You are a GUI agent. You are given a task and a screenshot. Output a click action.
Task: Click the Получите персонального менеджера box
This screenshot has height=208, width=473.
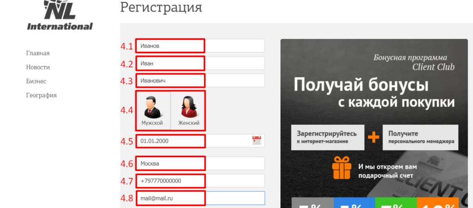pyautogui.click(x=420, y=137)
